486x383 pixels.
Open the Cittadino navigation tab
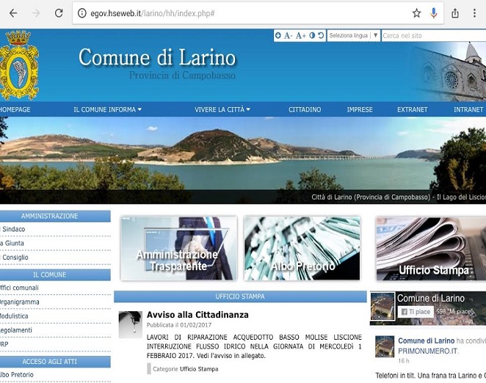coord(304,109)
